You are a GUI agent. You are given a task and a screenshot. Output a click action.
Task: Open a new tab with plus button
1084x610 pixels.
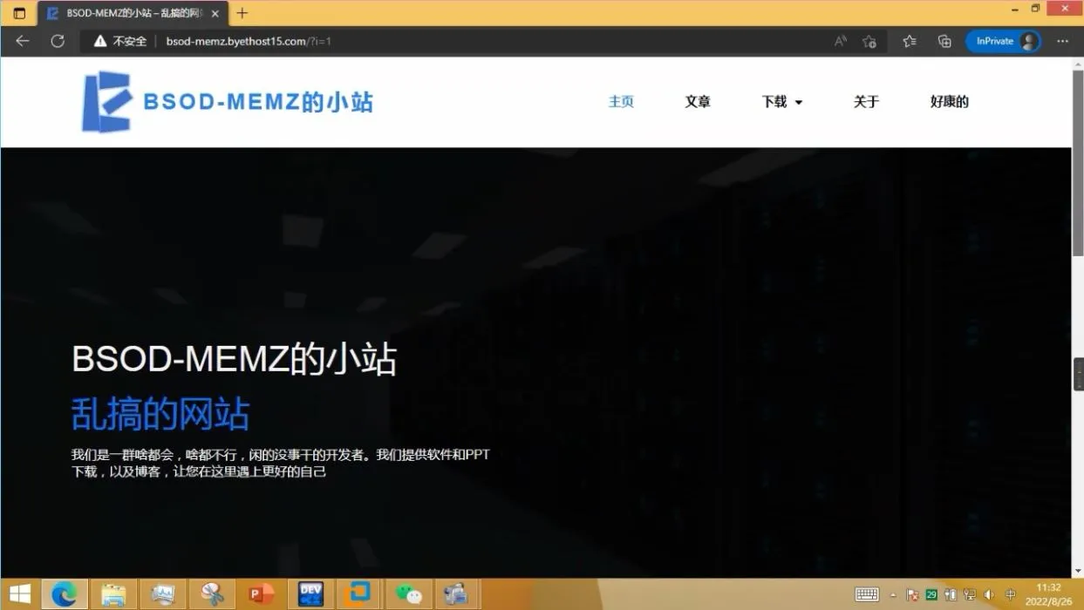pos(242,13)
